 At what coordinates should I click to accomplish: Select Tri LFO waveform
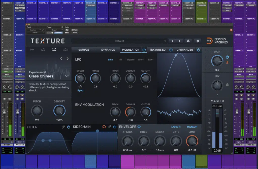pyautogui.click(x=120, y=60)
